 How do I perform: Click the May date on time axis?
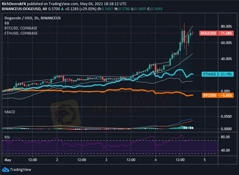point(8,160)
